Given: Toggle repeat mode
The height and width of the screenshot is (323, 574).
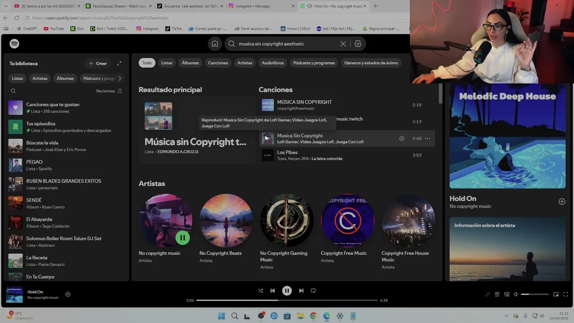Looking at the screenshot, I should [x=313, y=291].
